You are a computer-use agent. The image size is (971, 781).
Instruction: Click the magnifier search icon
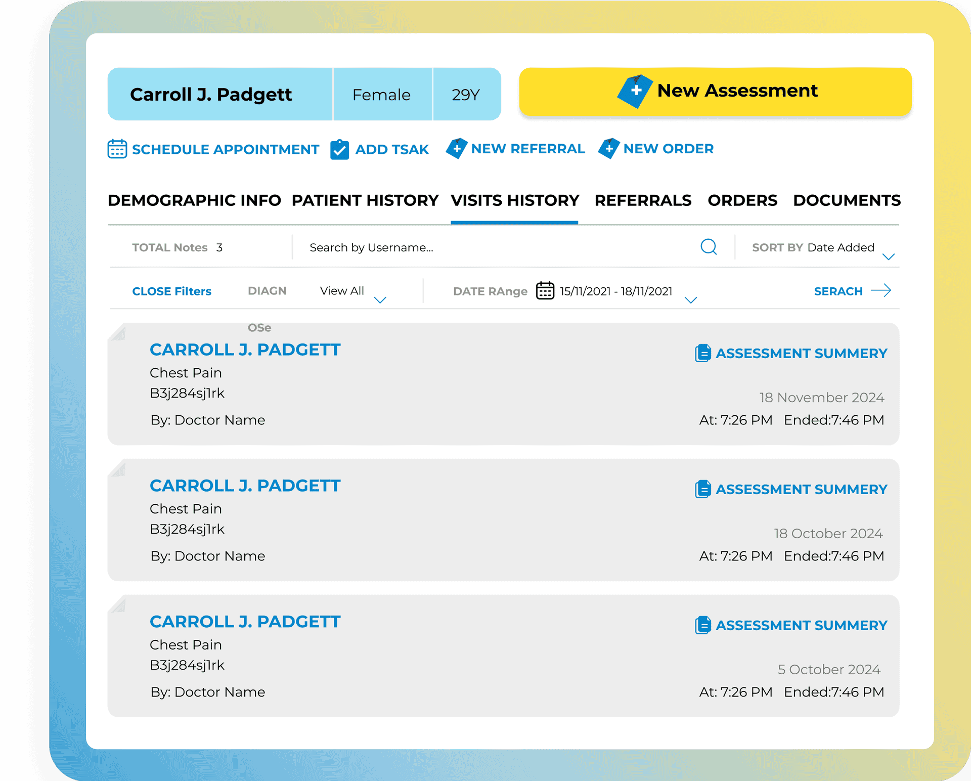(709, 247)
